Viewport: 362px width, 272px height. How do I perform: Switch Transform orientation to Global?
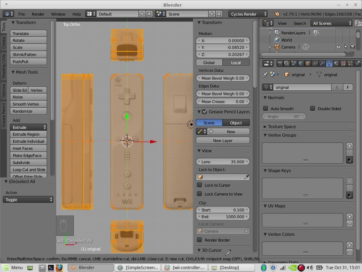tap(209, 63)
